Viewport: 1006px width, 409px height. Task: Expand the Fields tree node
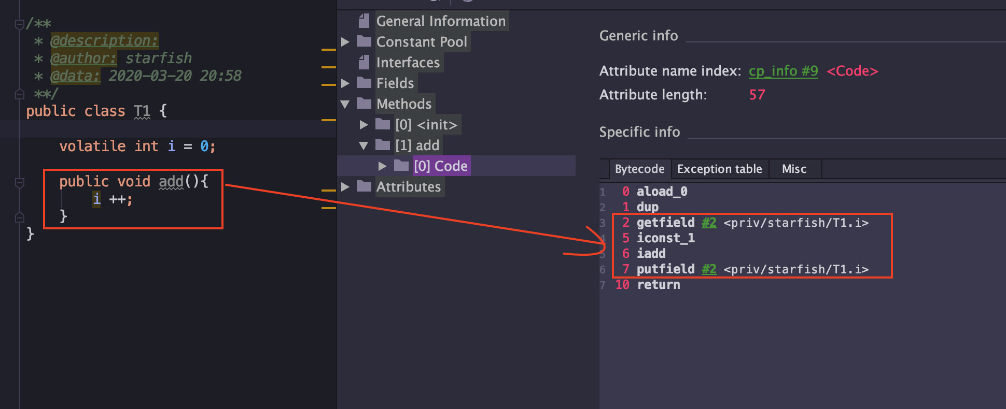tap(345, 83)
